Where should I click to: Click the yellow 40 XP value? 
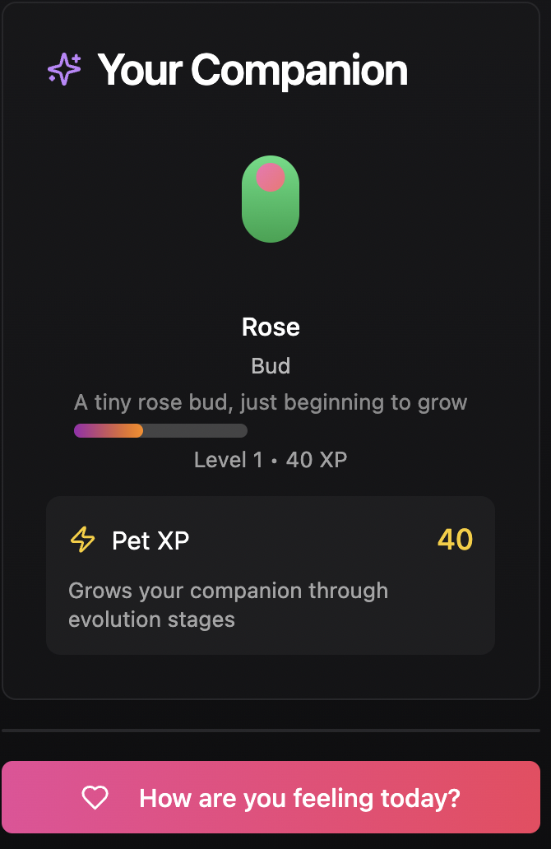pyautogui.click(x=456, y=540)
